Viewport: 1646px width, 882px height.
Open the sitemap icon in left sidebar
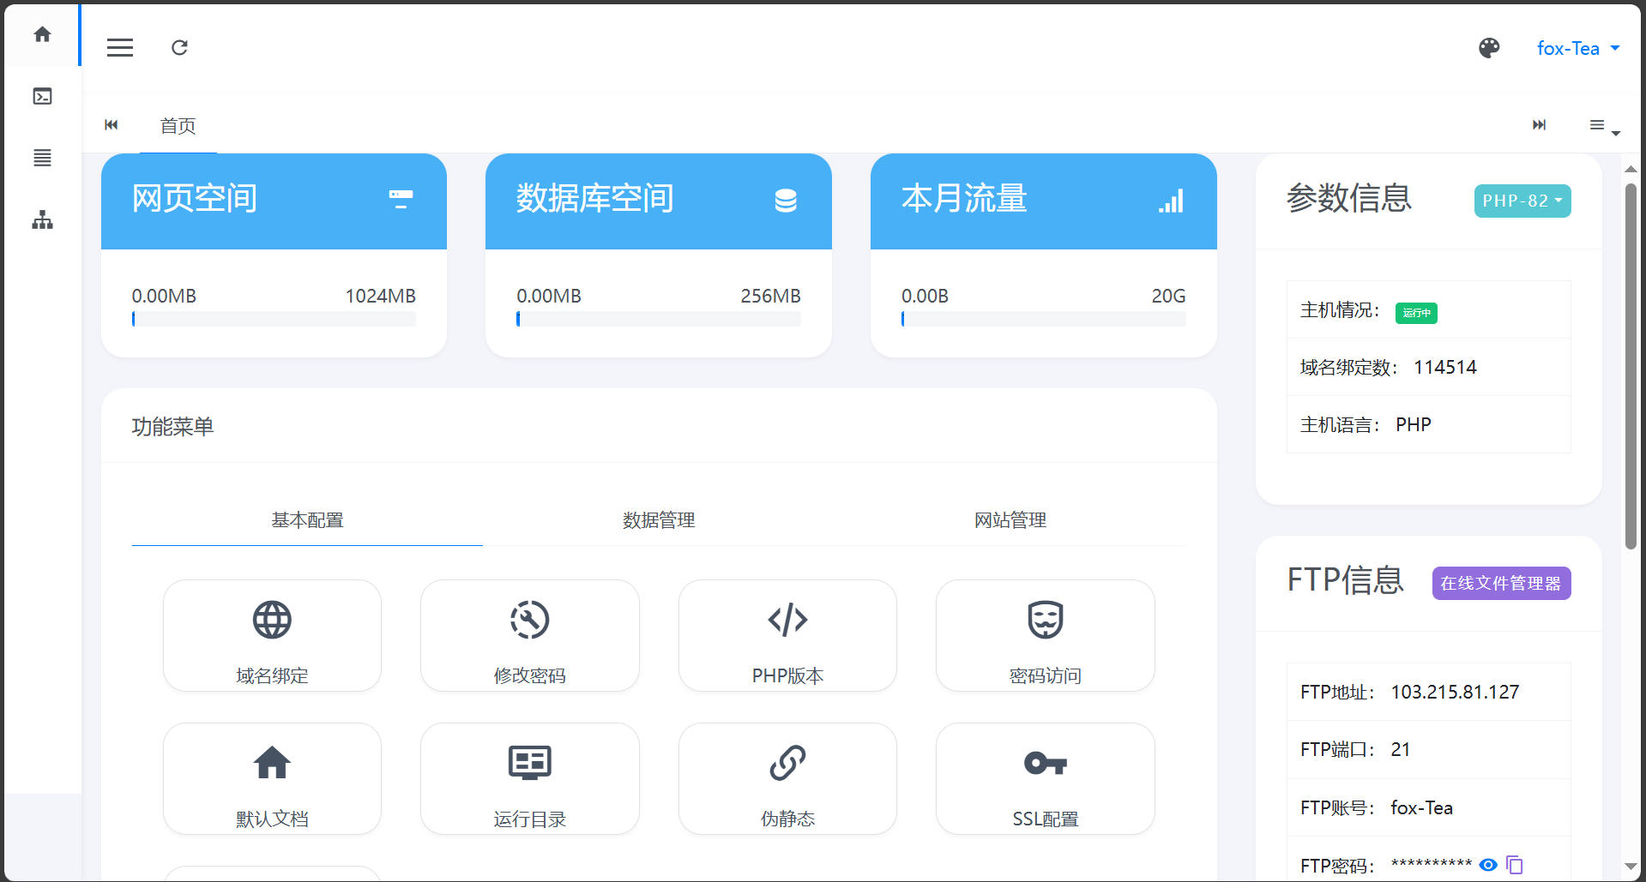pos(42,220)
